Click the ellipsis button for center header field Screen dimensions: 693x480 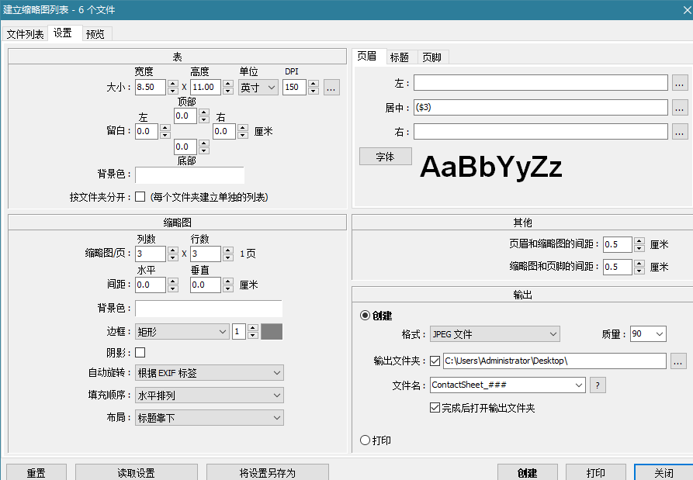click(x=680, y=108)
